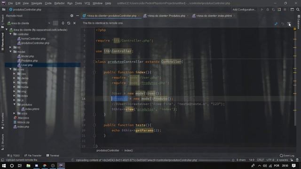Open the Structure tool window on left edge
The width and height of the screenshot is (301, 169).
(2, 142)
